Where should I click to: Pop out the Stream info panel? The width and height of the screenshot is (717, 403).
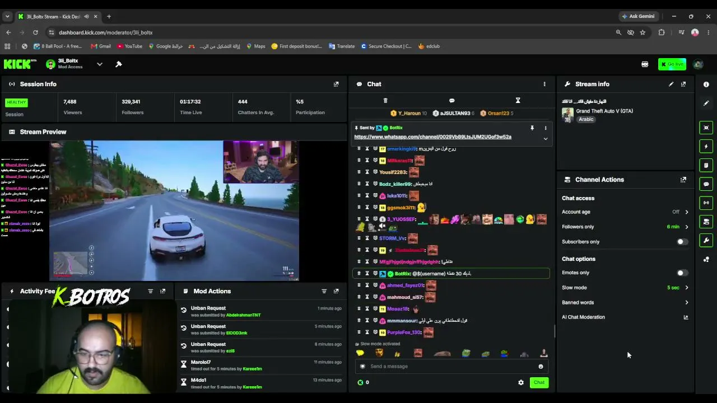pos(683,84)
